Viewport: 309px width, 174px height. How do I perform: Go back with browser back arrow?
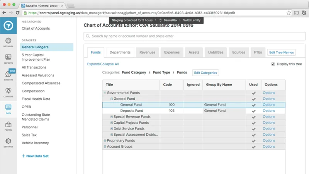pos(4,13)
